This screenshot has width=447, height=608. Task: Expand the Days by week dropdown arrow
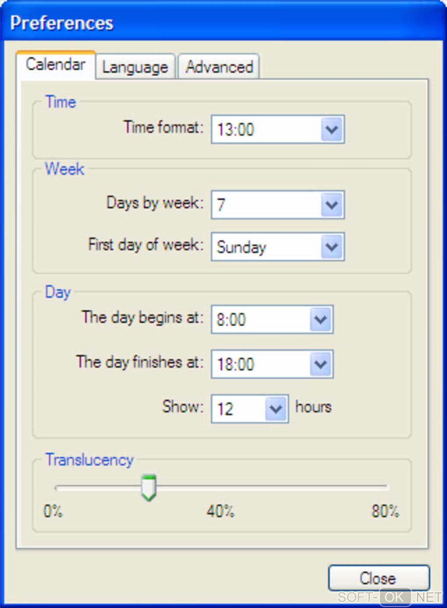point(332,205)
